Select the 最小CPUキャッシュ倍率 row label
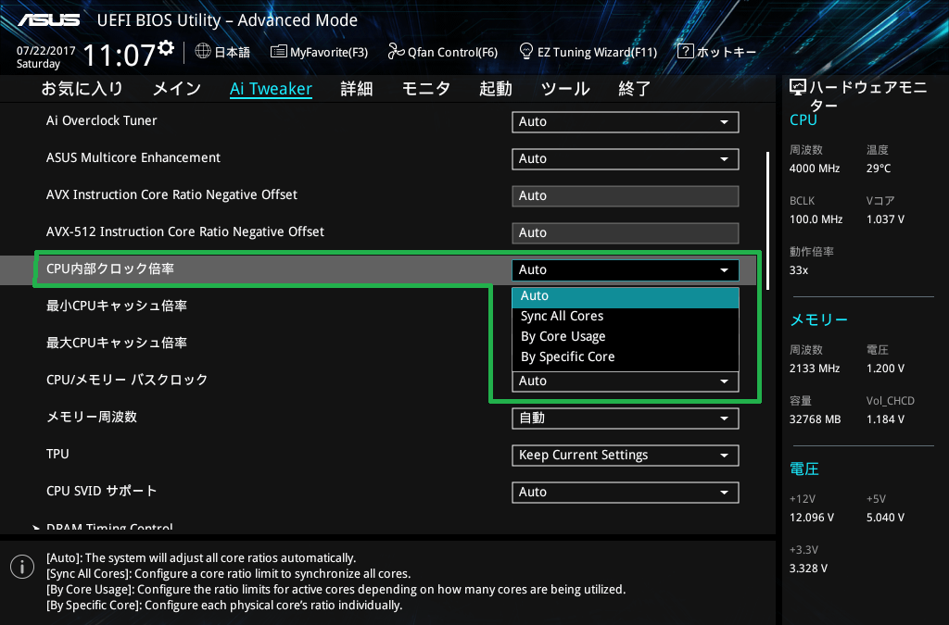This screenshot has height=625, width=949. 117,306
